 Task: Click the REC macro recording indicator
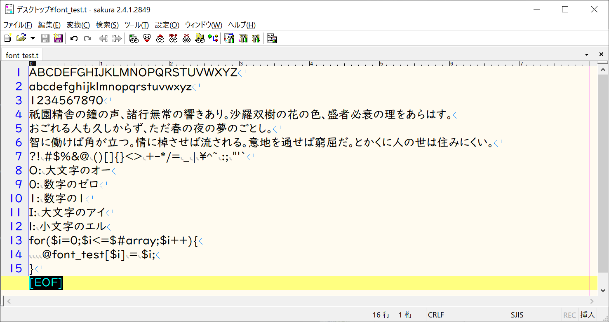coord(569,315)
